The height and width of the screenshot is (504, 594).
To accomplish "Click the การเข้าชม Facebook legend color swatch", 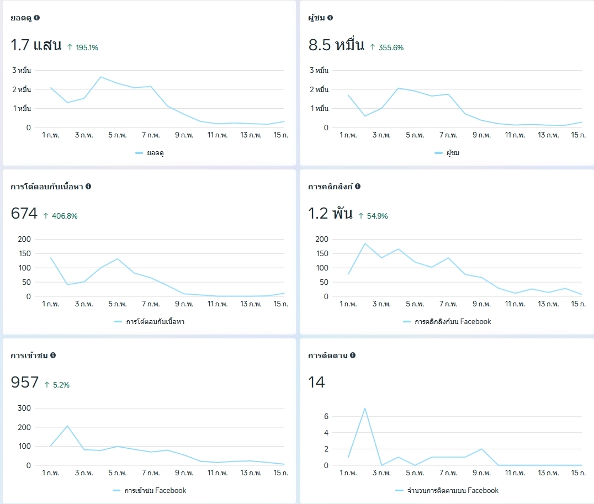I will point(116,491).
